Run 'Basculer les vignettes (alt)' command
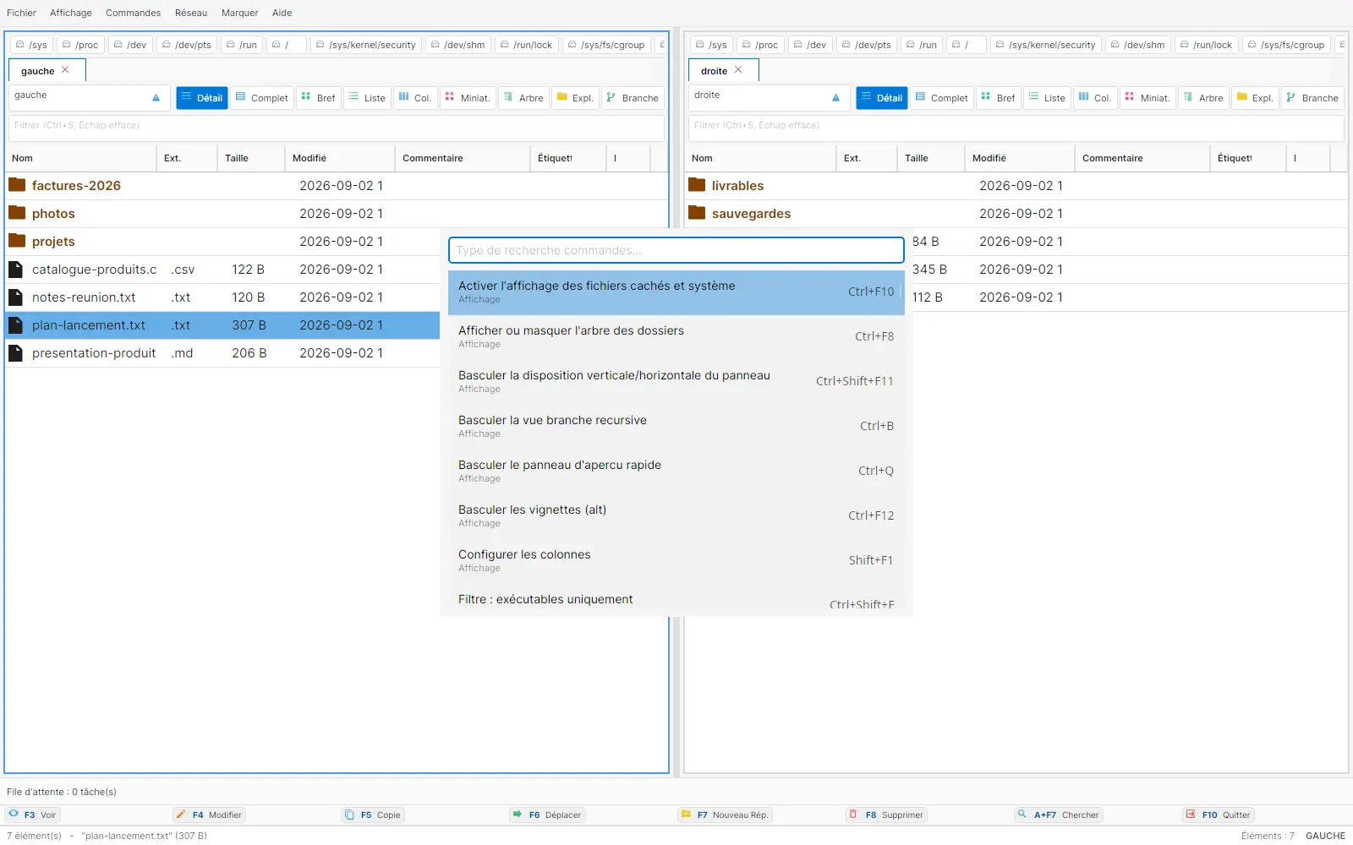The image size is (1353, 845). pos(676,516)
